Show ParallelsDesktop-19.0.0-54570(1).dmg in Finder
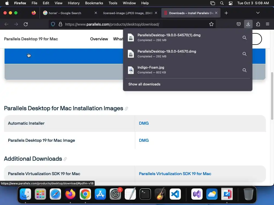The width and height of the screenshot is (274, 205). pos(245,38)
